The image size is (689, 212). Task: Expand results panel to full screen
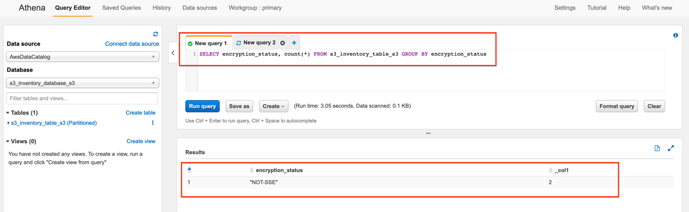point(671,149)
